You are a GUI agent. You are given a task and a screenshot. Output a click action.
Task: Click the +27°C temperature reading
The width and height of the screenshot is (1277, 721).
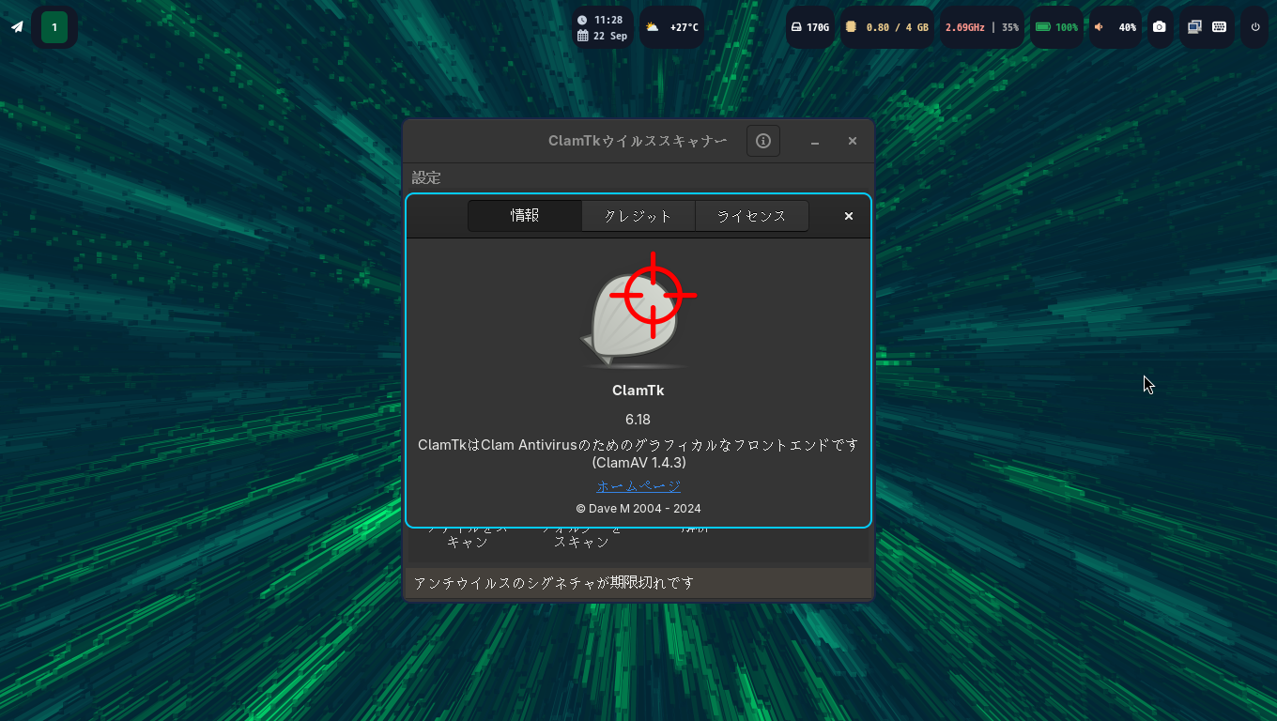(685, 27)
